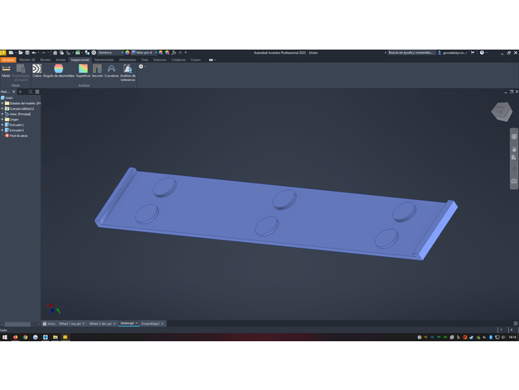519x390 pixels.
Task: Click the Ángulo de desmoldeo tool
Action: 59,70
